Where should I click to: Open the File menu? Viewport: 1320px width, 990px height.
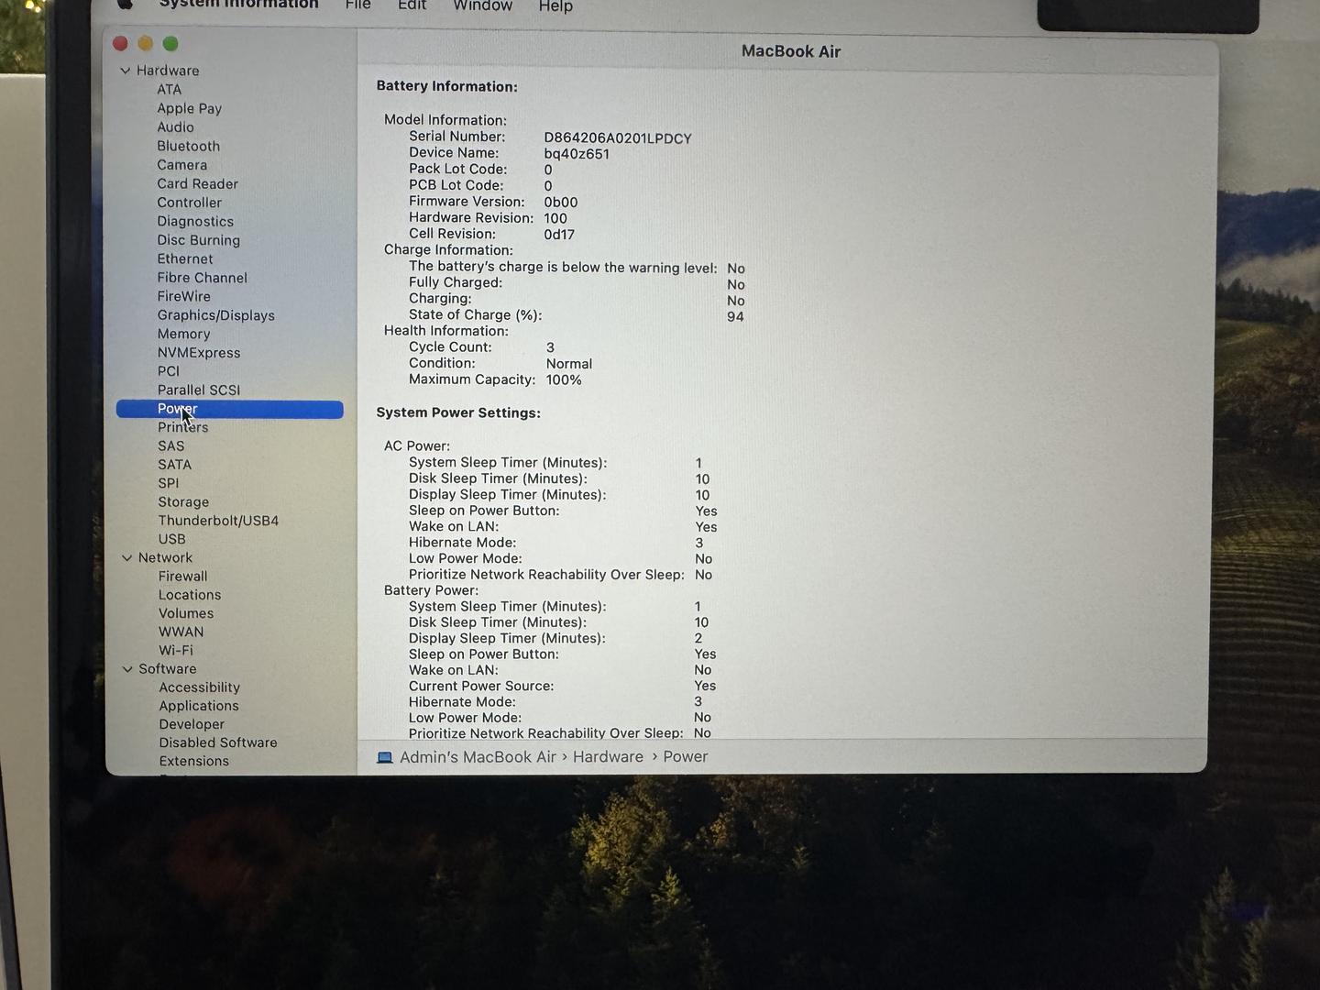coord(358,5)
